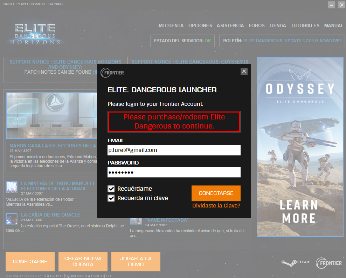Screen dimensions: 346x278
Task: Open the OPCIONES menu
Action: [200, 25]
